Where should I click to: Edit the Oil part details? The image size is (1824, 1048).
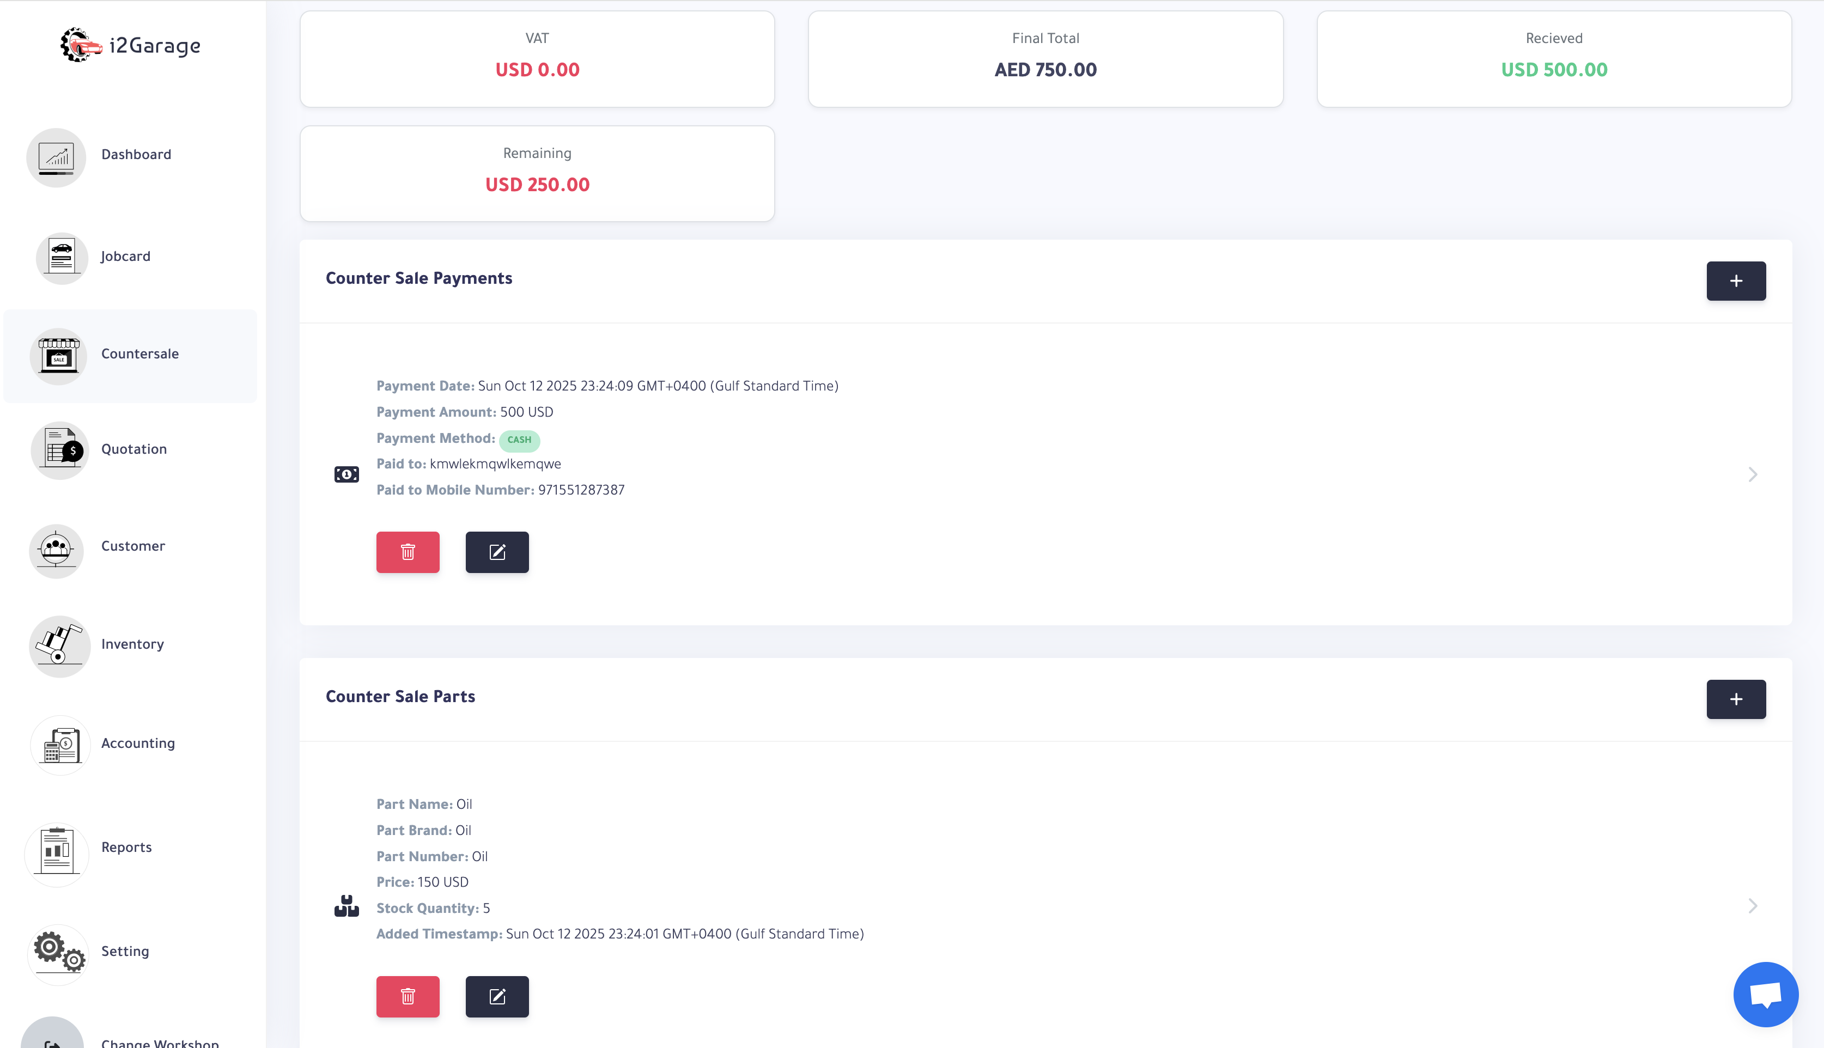[497, 997]
